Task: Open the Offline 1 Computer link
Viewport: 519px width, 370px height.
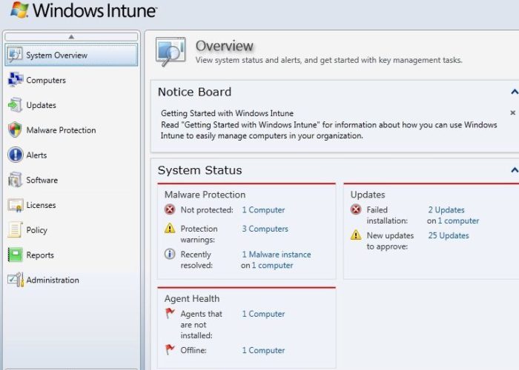Action: 263,350
